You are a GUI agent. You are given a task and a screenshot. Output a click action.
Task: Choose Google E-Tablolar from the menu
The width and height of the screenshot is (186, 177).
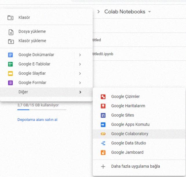(x=46, y=64)
